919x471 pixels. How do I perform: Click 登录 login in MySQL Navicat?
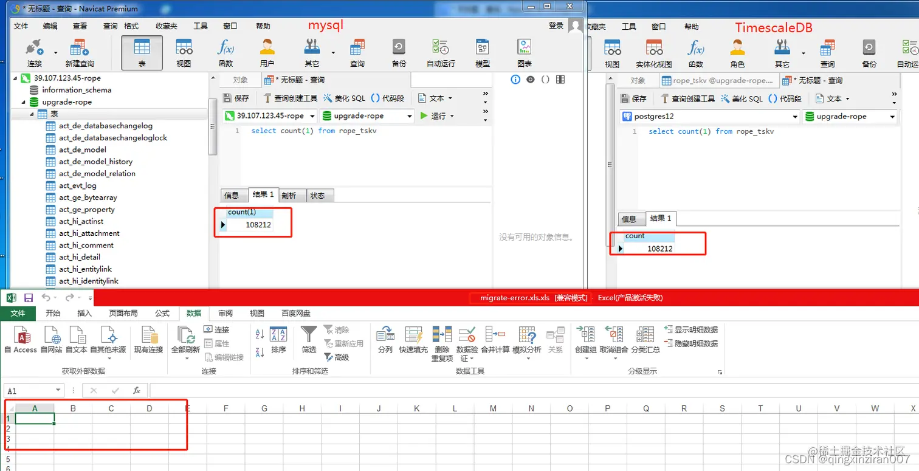pyautogui.click(x=556, y=25)
